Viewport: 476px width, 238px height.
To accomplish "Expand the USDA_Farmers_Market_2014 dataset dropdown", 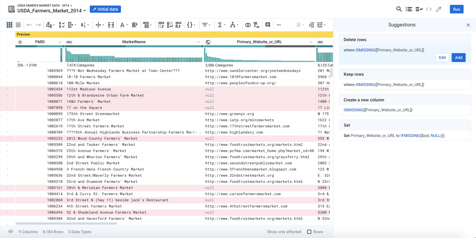I will [85, 11].
